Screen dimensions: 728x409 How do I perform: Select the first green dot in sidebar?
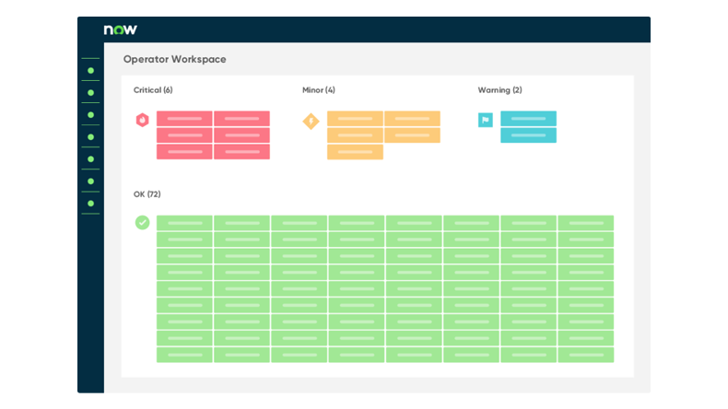tap(90, 70)
